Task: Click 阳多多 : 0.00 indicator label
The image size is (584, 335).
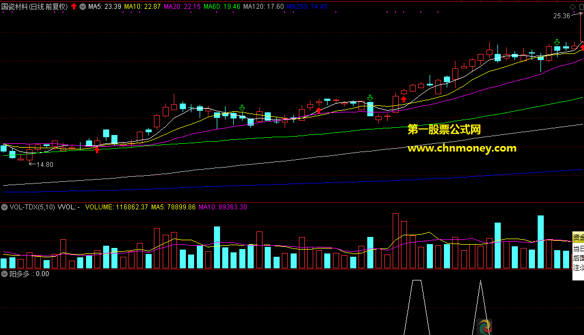Action: [x=29, y=274]
